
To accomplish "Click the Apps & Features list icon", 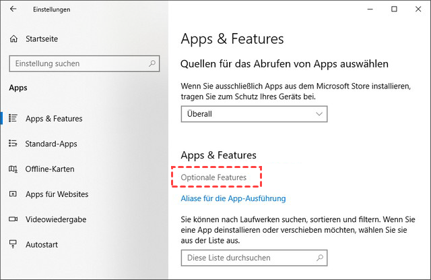I will click(x=13, y=118).
